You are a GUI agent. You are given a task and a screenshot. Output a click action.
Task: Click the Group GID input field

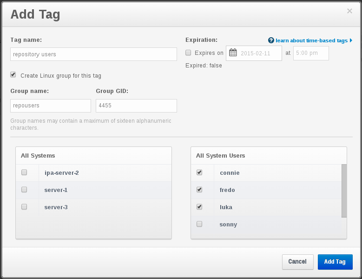click(x=136, y=106)
